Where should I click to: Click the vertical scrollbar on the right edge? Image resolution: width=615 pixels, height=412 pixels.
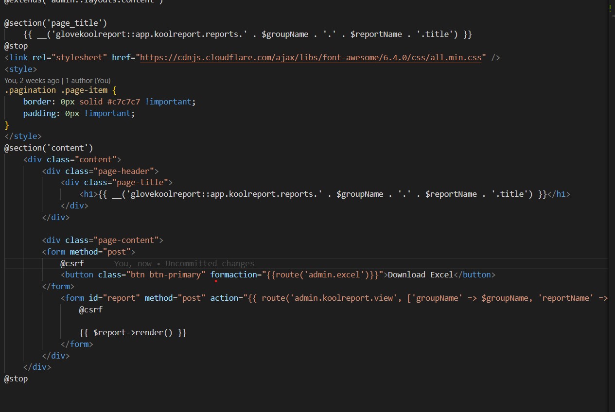click(x=611, y=194)
